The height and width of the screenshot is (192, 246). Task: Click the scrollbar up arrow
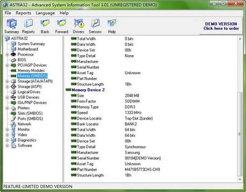click(240, 39)
